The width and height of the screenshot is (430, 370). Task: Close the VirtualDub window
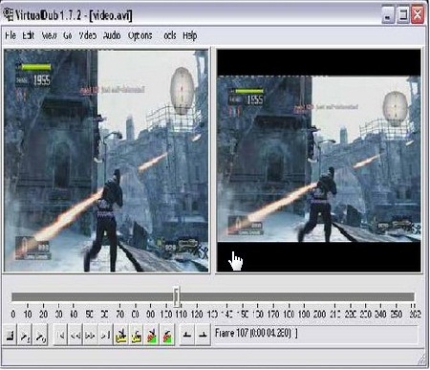coord(418,15)
